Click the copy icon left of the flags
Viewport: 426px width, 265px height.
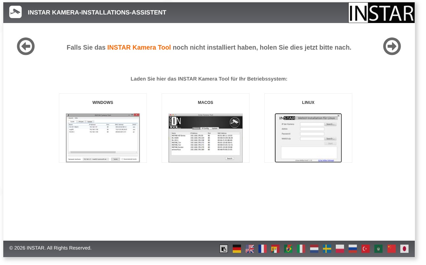pyautogui.click(x=224, y=249)
